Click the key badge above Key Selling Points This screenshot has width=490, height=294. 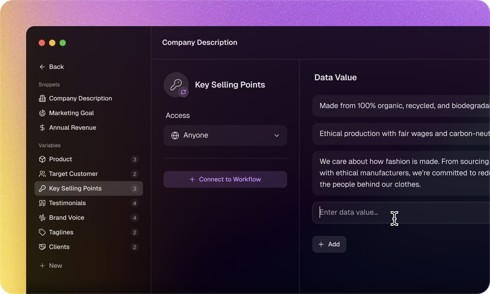(176, 85)
